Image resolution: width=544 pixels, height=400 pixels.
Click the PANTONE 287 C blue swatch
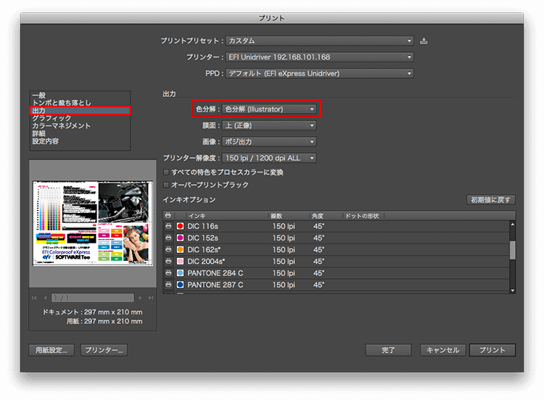(x=181, y=285)
